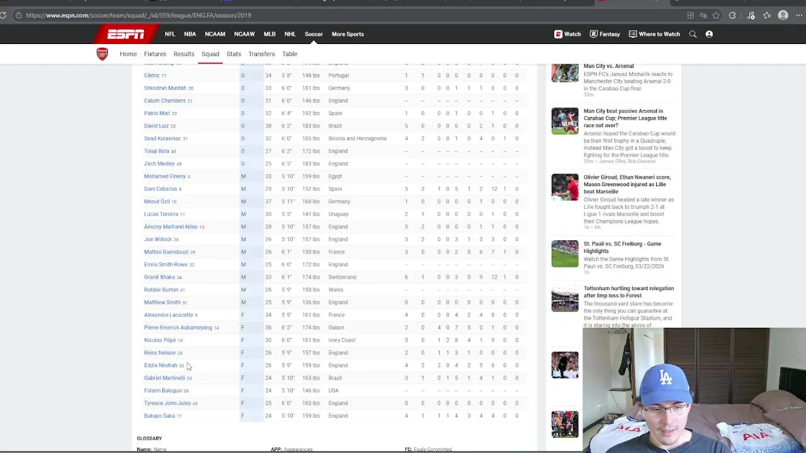
Task: Switch to the Transfers tab
Action: [x=261, y=54]
